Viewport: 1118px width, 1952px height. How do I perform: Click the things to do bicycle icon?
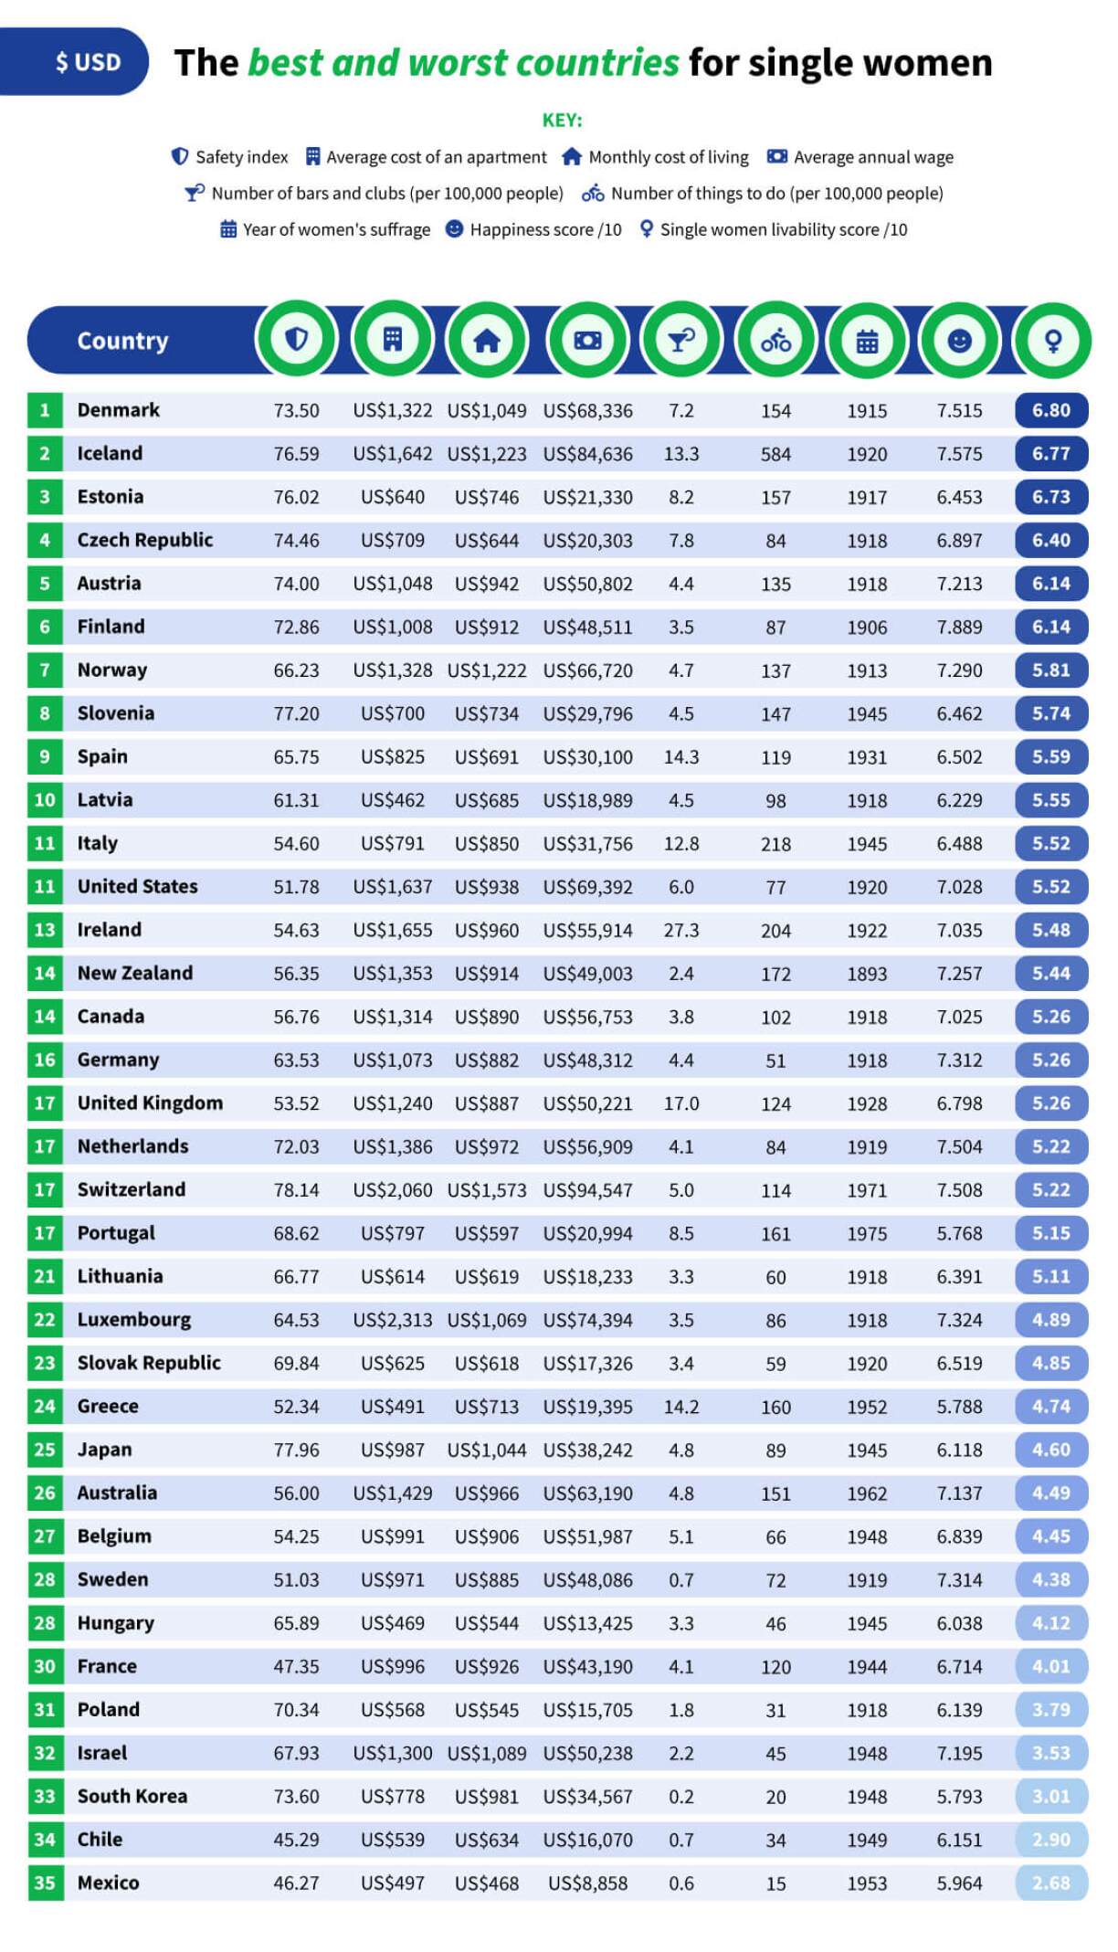775,341
